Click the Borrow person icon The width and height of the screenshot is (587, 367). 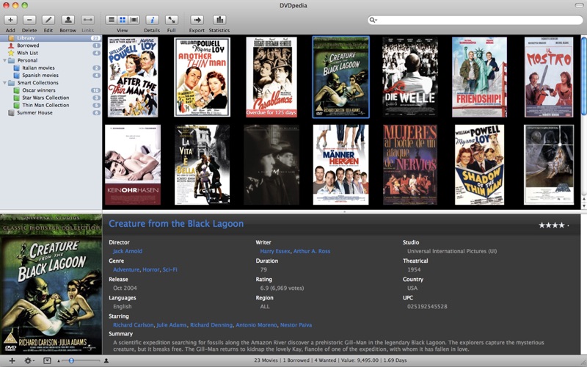(x=68, y=20)
